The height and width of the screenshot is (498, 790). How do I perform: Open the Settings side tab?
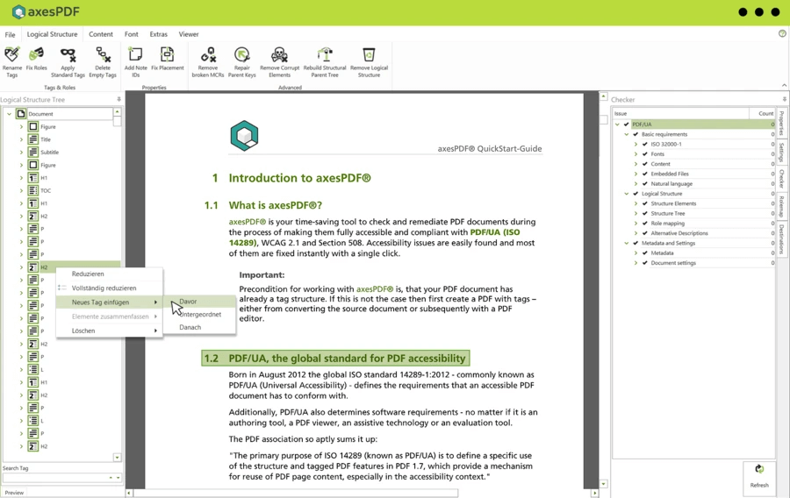tap(781, 153)
